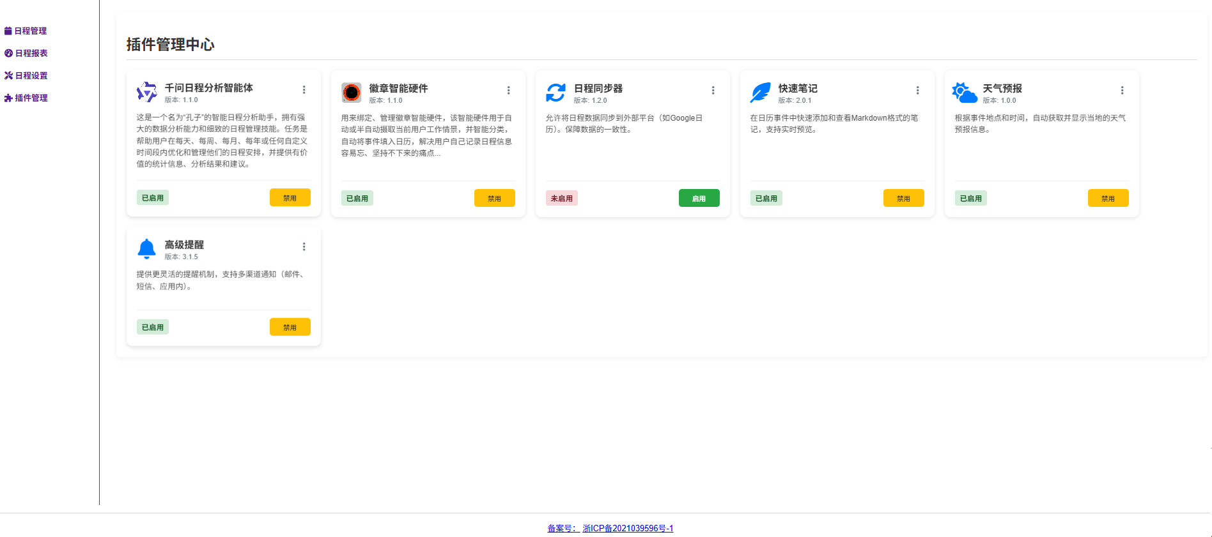Open 插件管理 in the sidebar

click(x=26, y=98)
